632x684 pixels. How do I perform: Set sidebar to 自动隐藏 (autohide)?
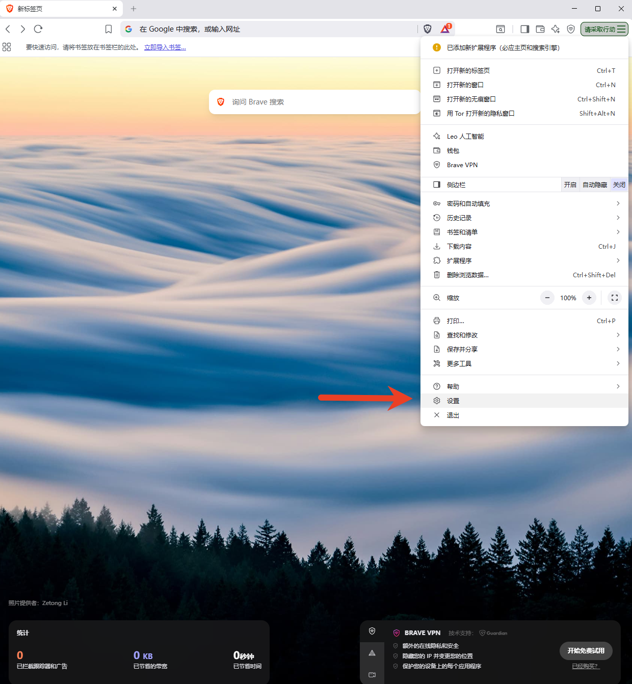(x=594, y=185)
